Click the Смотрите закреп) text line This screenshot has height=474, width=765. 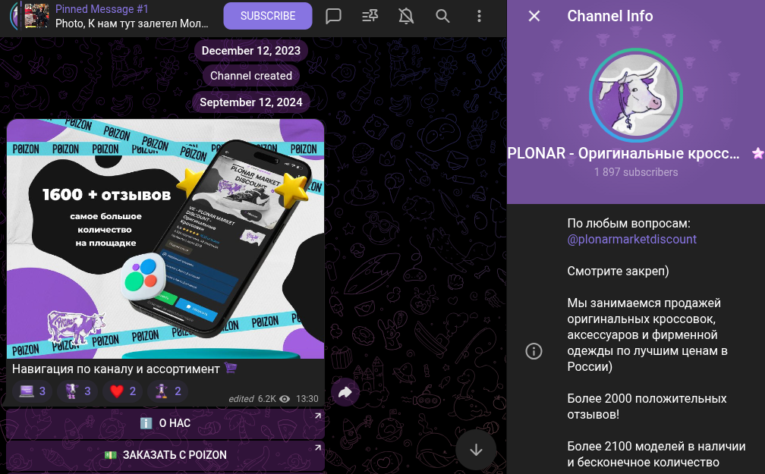tap(618, 272)
